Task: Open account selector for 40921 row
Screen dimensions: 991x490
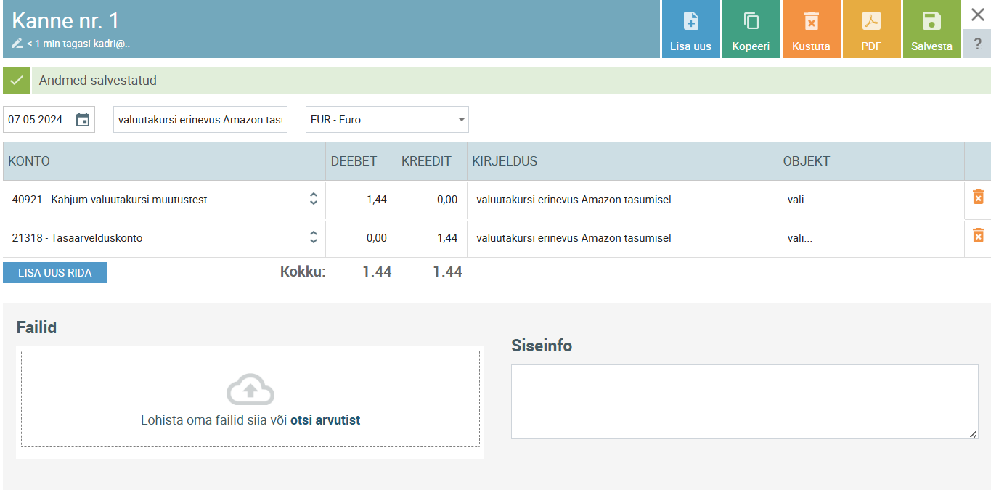Action: (x=313, y=199)
